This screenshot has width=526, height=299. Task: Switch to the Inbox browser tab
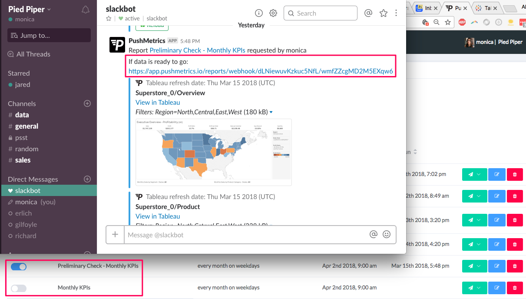tap(427, 8)
